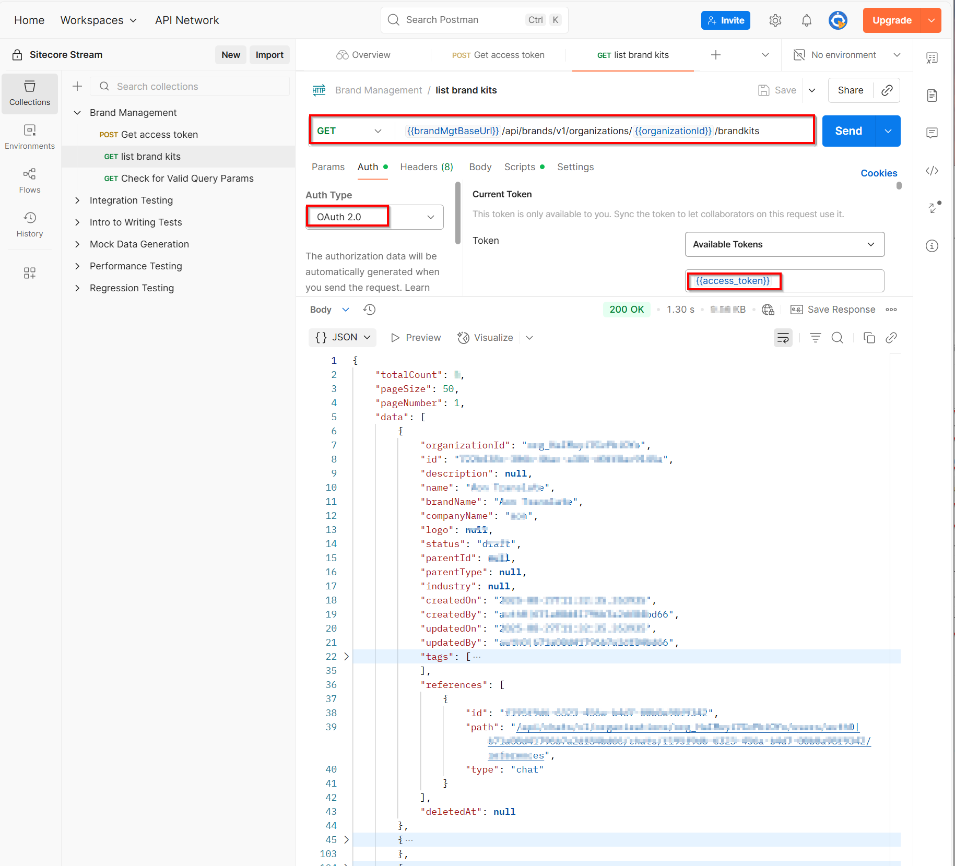Open the response history clock icon

coord(369,310)
